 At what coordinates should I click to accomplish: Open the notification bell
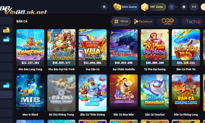[184, 7]
